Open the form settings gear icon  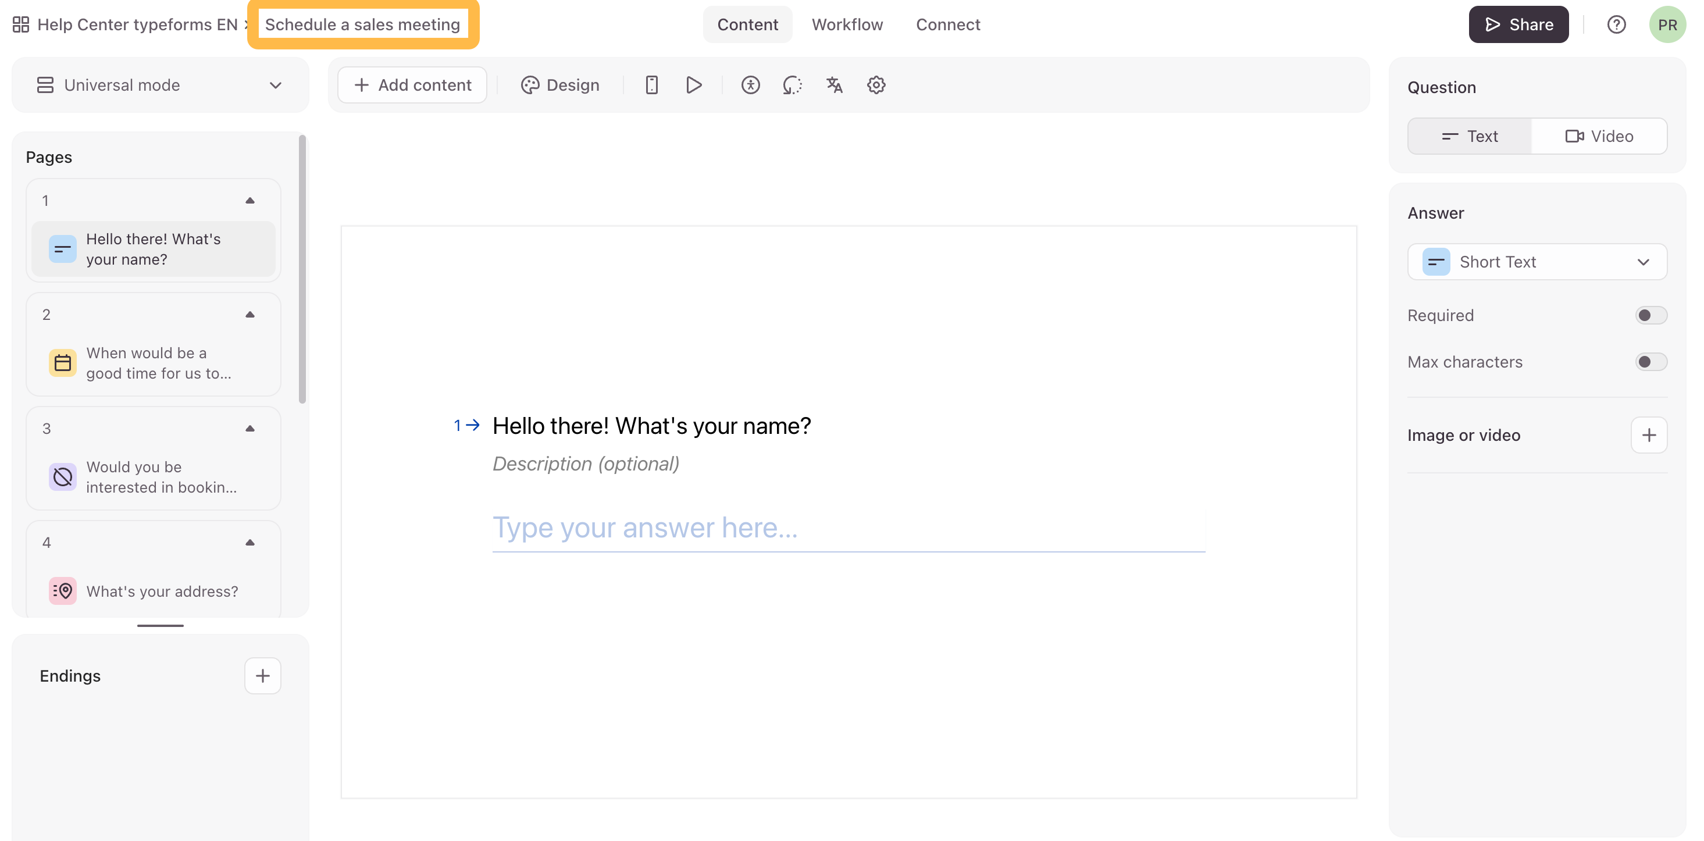pyautogui.click(x=876, y=85)
